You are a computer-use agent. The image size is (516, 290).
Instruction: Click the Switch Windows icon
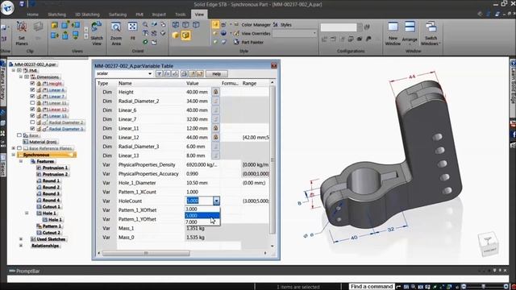coord(431,27)
